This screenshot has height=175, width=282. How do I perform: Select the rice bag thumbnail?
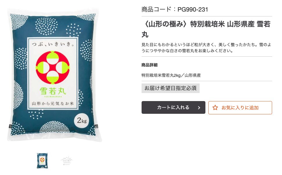42,161
